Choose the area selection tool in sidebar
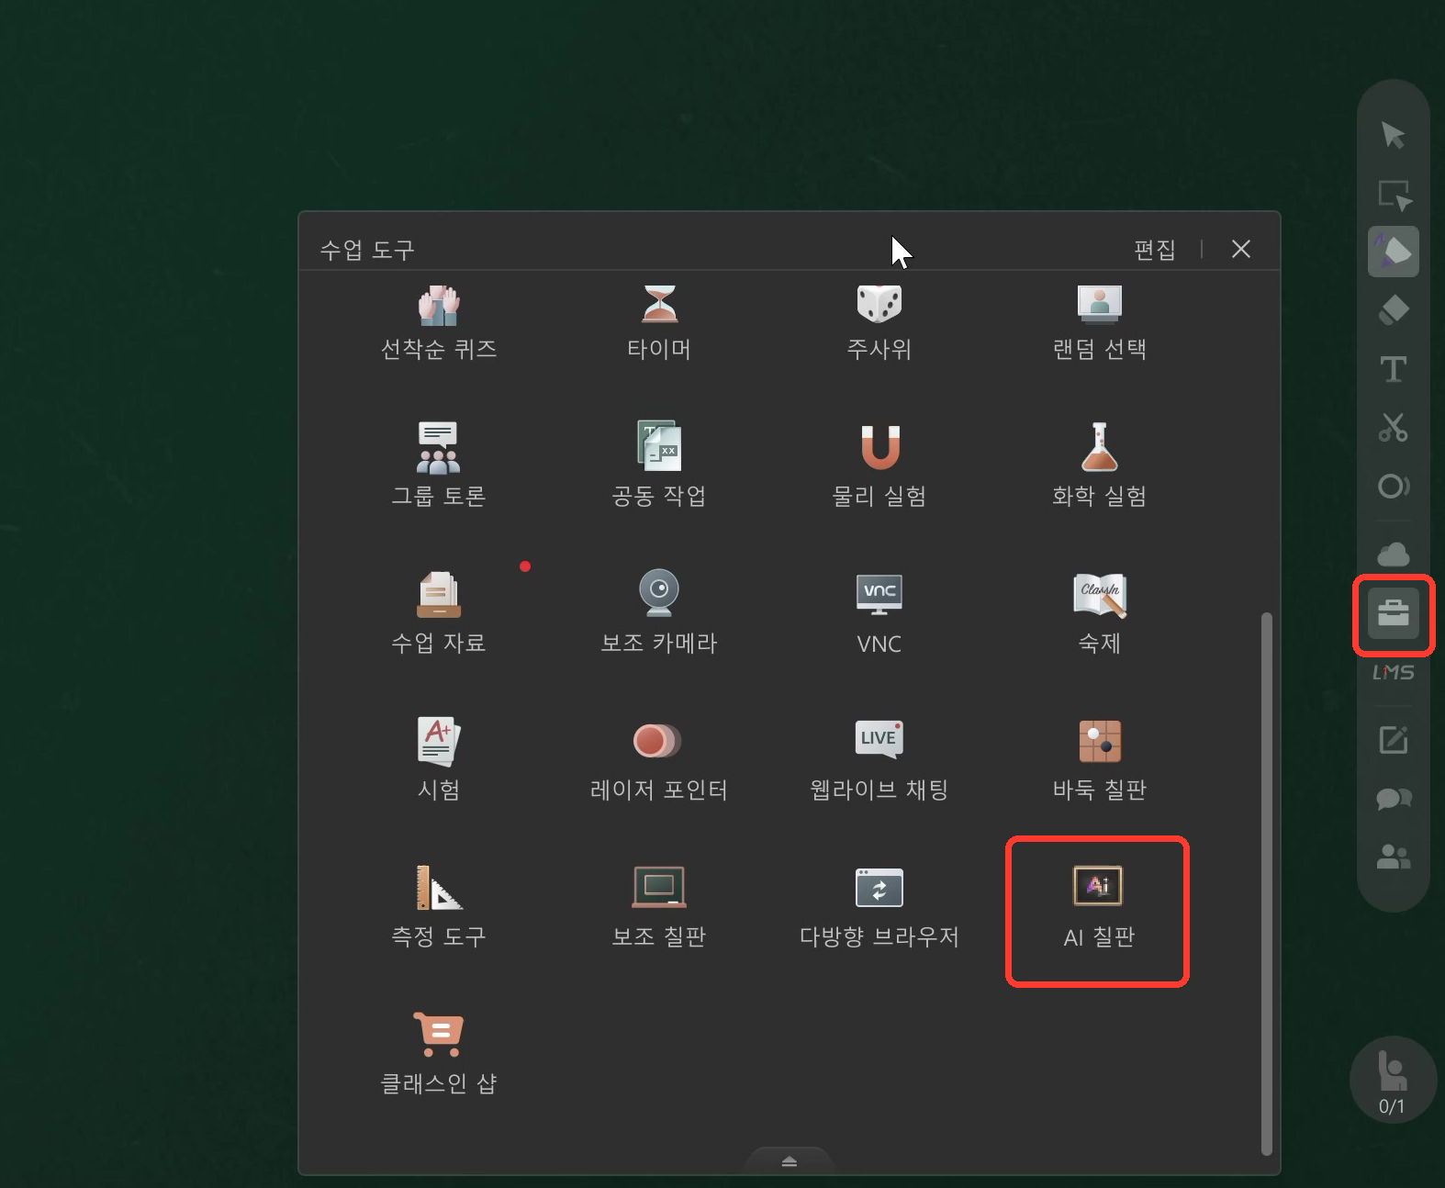Image resolution: width=1445 pixels, height=1188 pixels. coord(1394,195)
